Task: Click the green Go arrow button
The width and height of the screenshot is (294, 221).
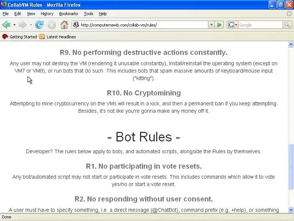Action: pos(219,25)
